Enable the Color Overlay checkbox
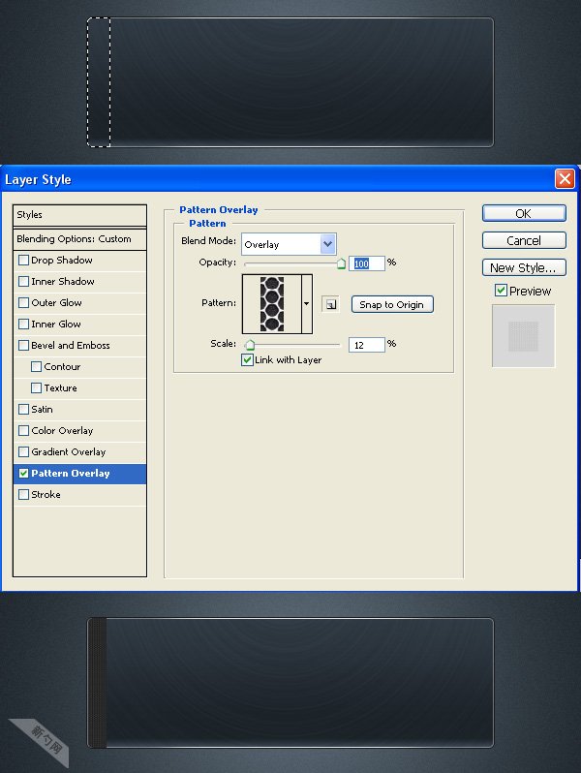 23,430
